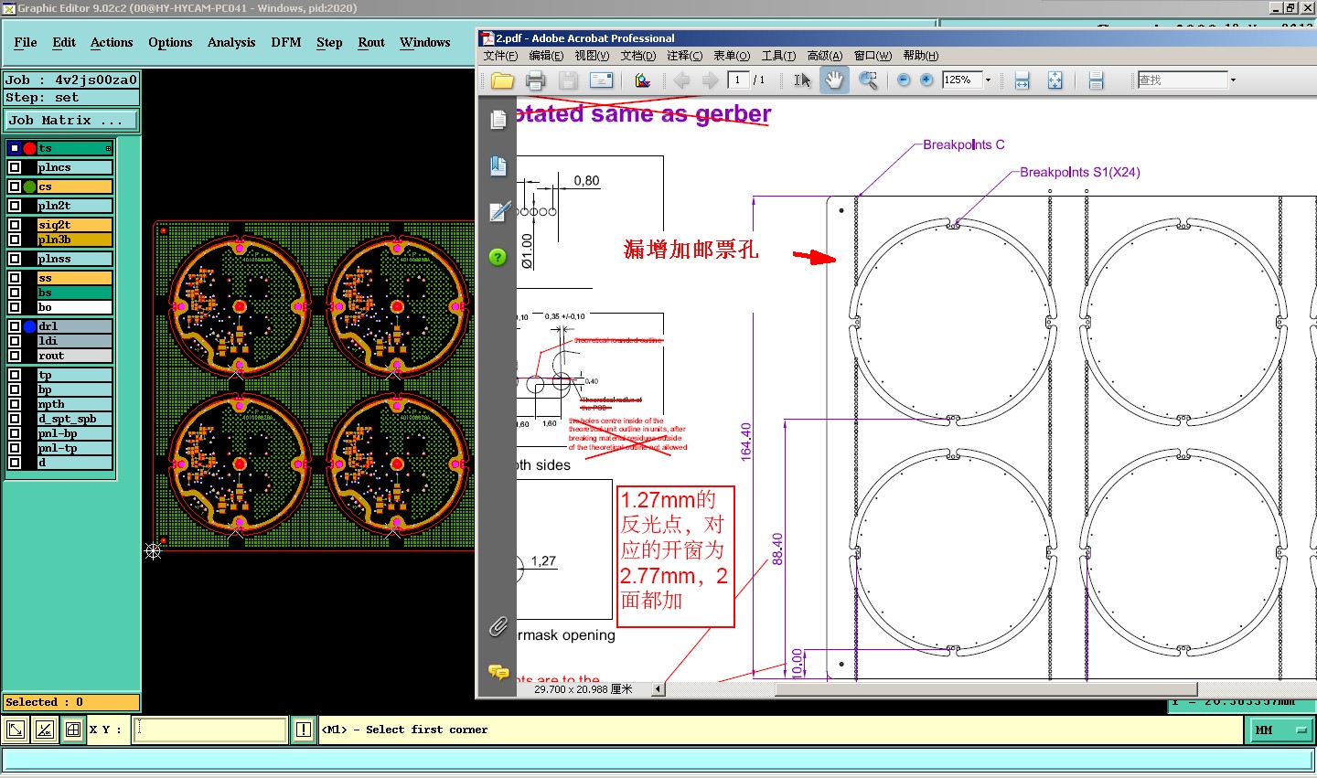Open the Windows menu in Graphic Editor
Viewport: 1317px width, 778px height.
(424, 42)
